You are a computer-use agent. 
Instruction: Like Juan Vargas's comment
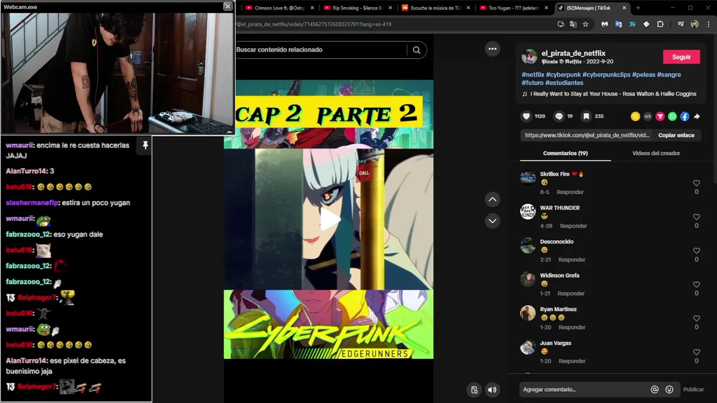(696, 352)
